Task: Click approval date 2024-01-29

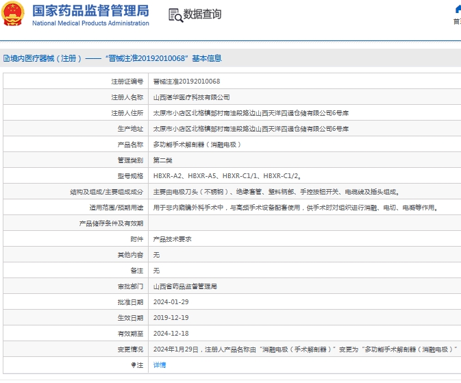Action: pos(171,302)
